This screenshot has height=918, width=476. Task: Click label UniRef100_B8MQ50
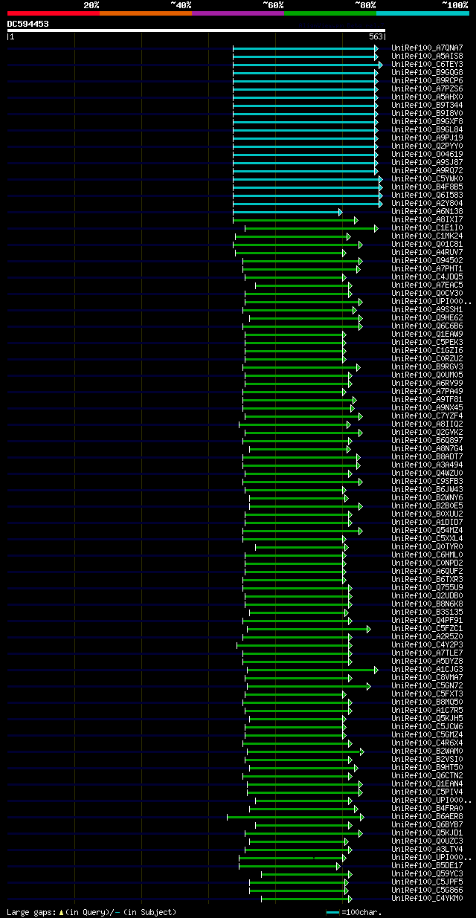click(427, 702)
